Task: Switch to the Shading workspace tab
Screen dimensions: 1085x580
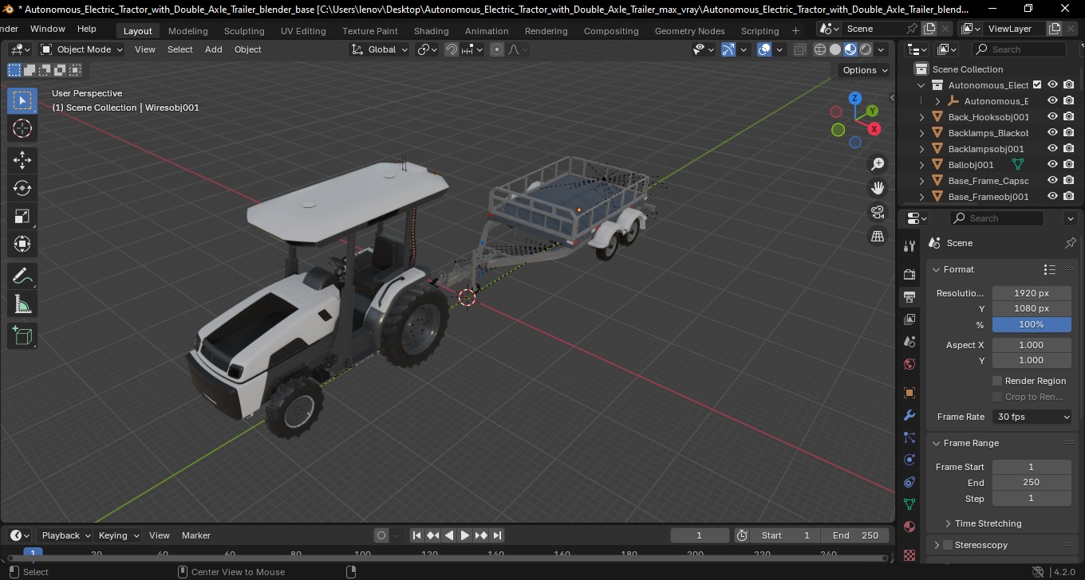Action: click(431, 31)
